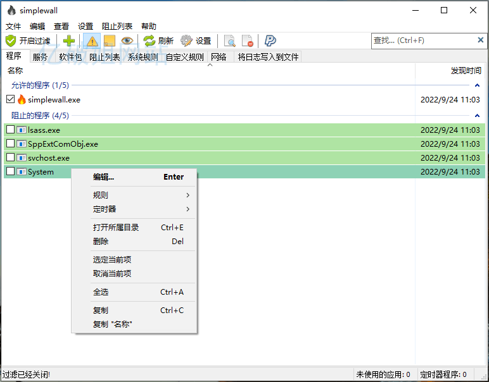Click the 刷新 toolbar button label
This screenshot has height=382, width=489.
[x=165, y=40]
